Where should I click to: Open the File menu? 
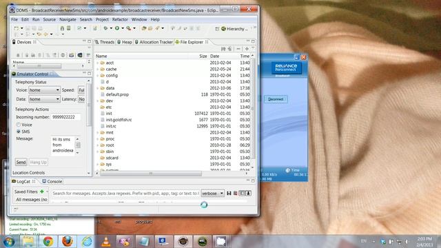pyautogui.click(x=14, y=19)
